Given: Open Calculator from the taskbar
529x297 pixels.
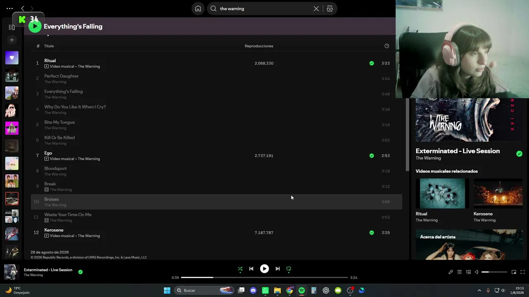Looking at the screenshot, I should click(314, 290).
